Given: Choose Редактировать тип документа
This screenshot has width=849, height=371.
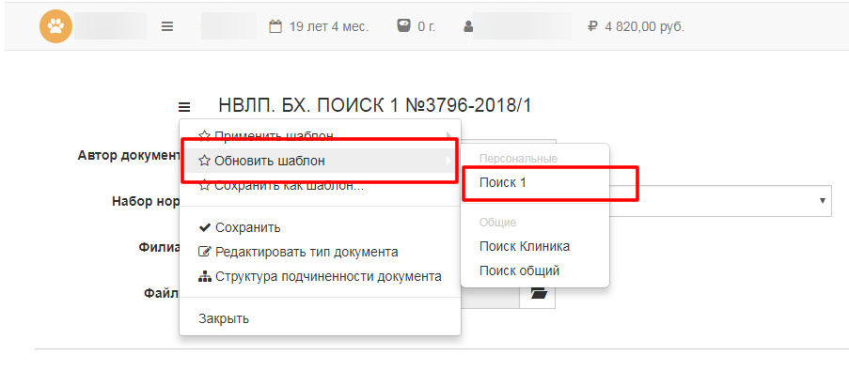Looking at the screenshot, I should [x=320, y=252].
